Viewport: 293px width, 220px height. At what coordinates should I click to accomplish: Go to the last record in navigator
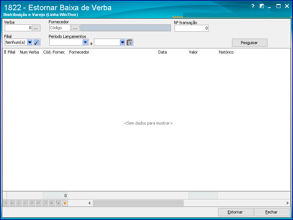[x=39, y=203]
